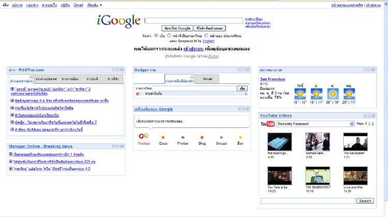Viewport: 388px width, 217px height.
Task: Open the dropdown arrow on the active to-do list tab
Action: [192, 77]
